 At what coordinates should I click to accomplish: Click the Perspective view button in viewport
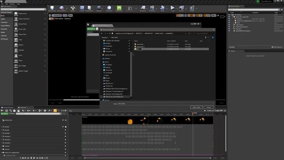pos(57,16)
